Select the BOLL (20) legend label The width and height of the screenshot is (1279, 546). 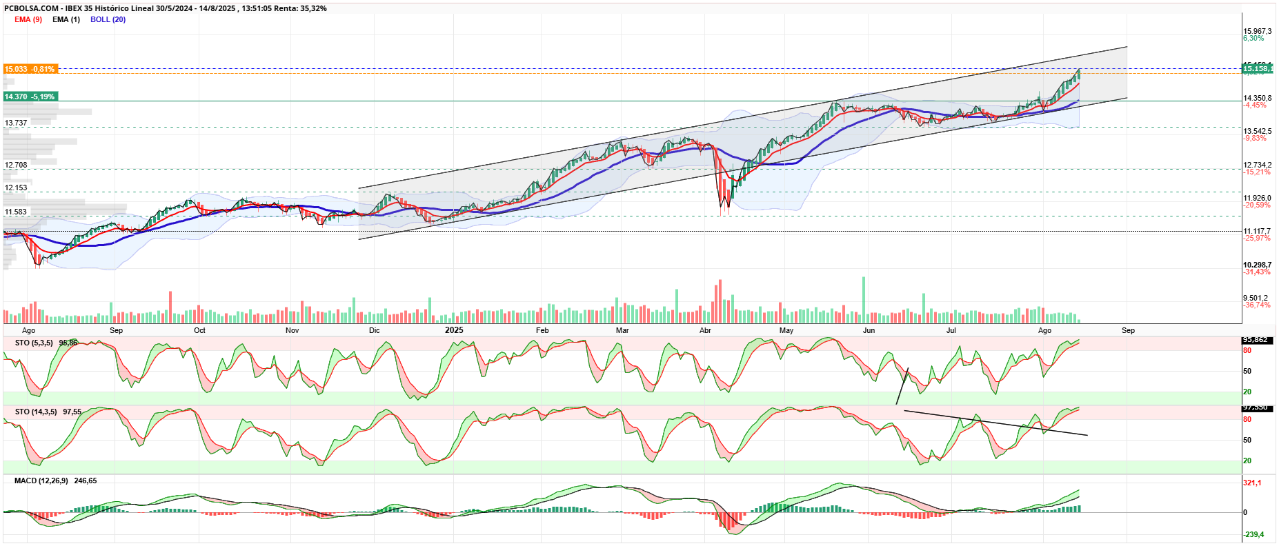click(x=108, y=19)
